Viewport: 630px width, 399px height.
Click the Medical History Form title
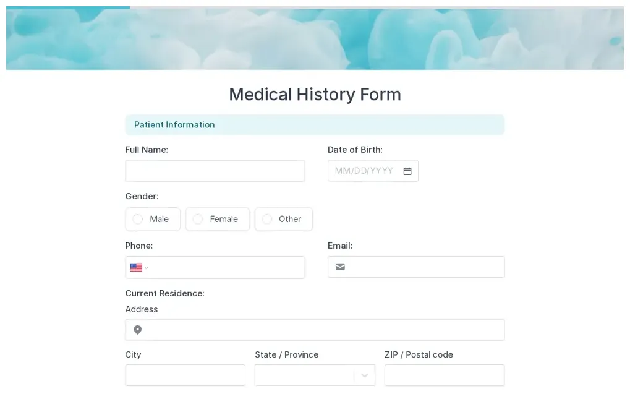(x=315, y=95)
